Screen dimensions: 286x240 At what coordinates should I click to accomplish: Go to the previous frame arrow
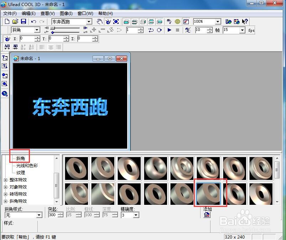point(47,28)
